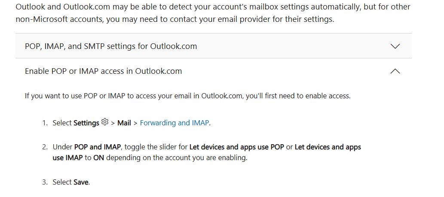The height and width of the screenshot is (197, 444).
Task: Click the Settings gear icon in step 1
Action: [x=105, y=122]
